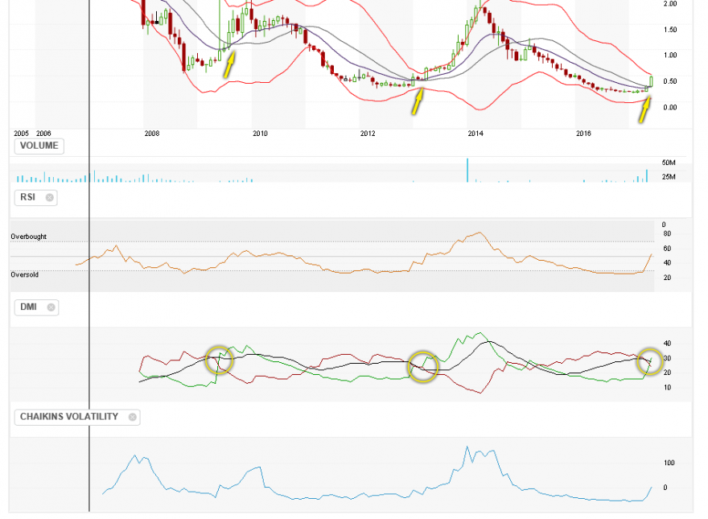Viewport: 708px width, 519px height.
Task: Click the 2012 label on time axis
Action: pyautogui.click(x=368, y=134)
